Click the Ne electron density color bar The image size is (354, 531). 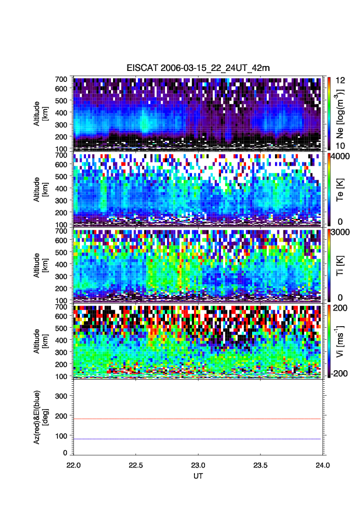(328, 113)
